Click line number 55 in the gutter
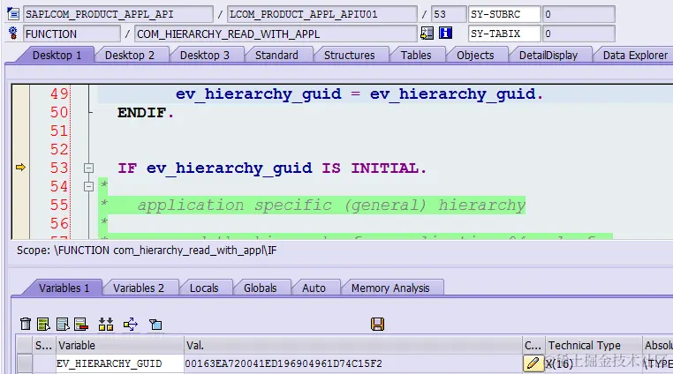This screenshot has height=374, width=673. pos(59,205)
